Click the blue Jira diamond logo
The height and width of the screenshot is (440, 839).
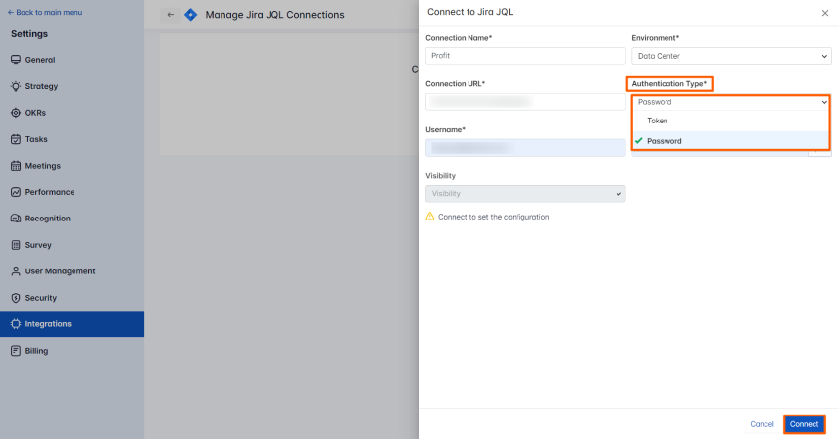190,15
